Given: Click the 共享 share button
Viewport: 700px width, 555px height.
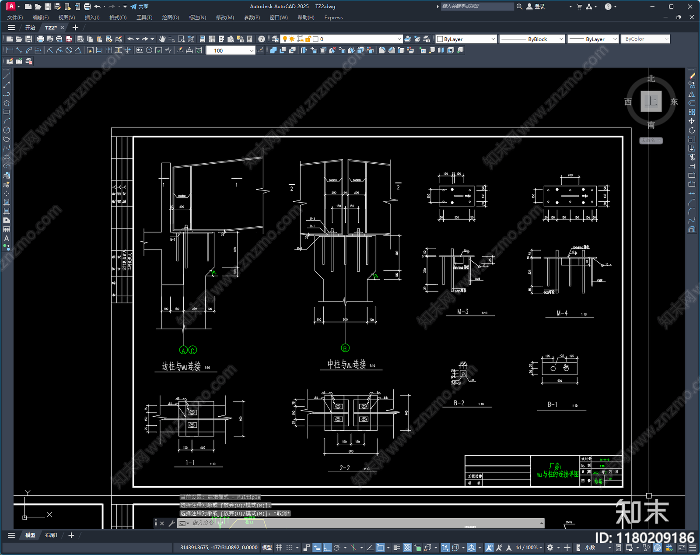Looking at the screenshot, I should click(x=140, y=7).
